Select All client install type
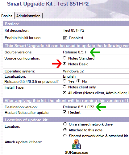This screenshot has height=155, width=129. point(64,93)
